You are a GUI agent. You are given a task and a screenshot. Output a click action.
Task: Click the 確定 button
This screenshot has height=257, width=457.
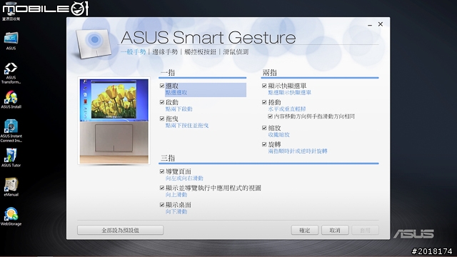(305, 230)
